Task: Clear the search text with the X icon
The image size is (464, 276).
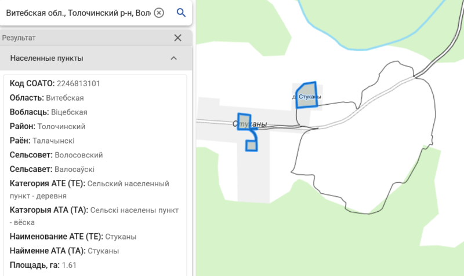Action: click(159, 13)
